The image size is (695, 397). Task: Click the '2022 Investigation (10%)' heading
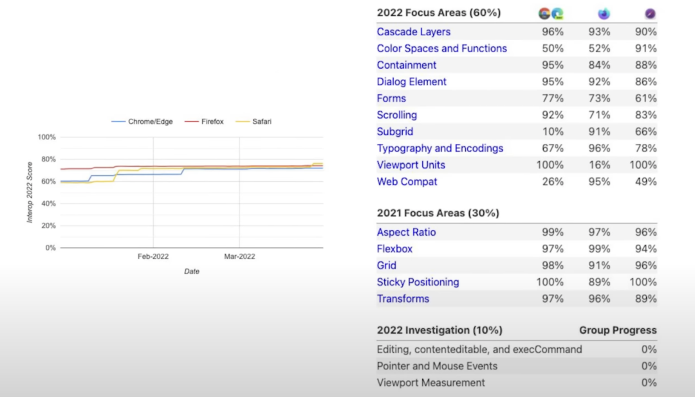tap(440, 331)
